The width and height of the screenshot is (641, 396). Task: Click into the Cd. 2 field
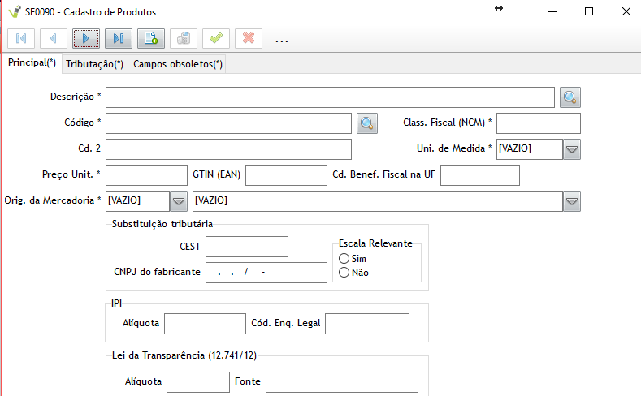tap(228, 149)
